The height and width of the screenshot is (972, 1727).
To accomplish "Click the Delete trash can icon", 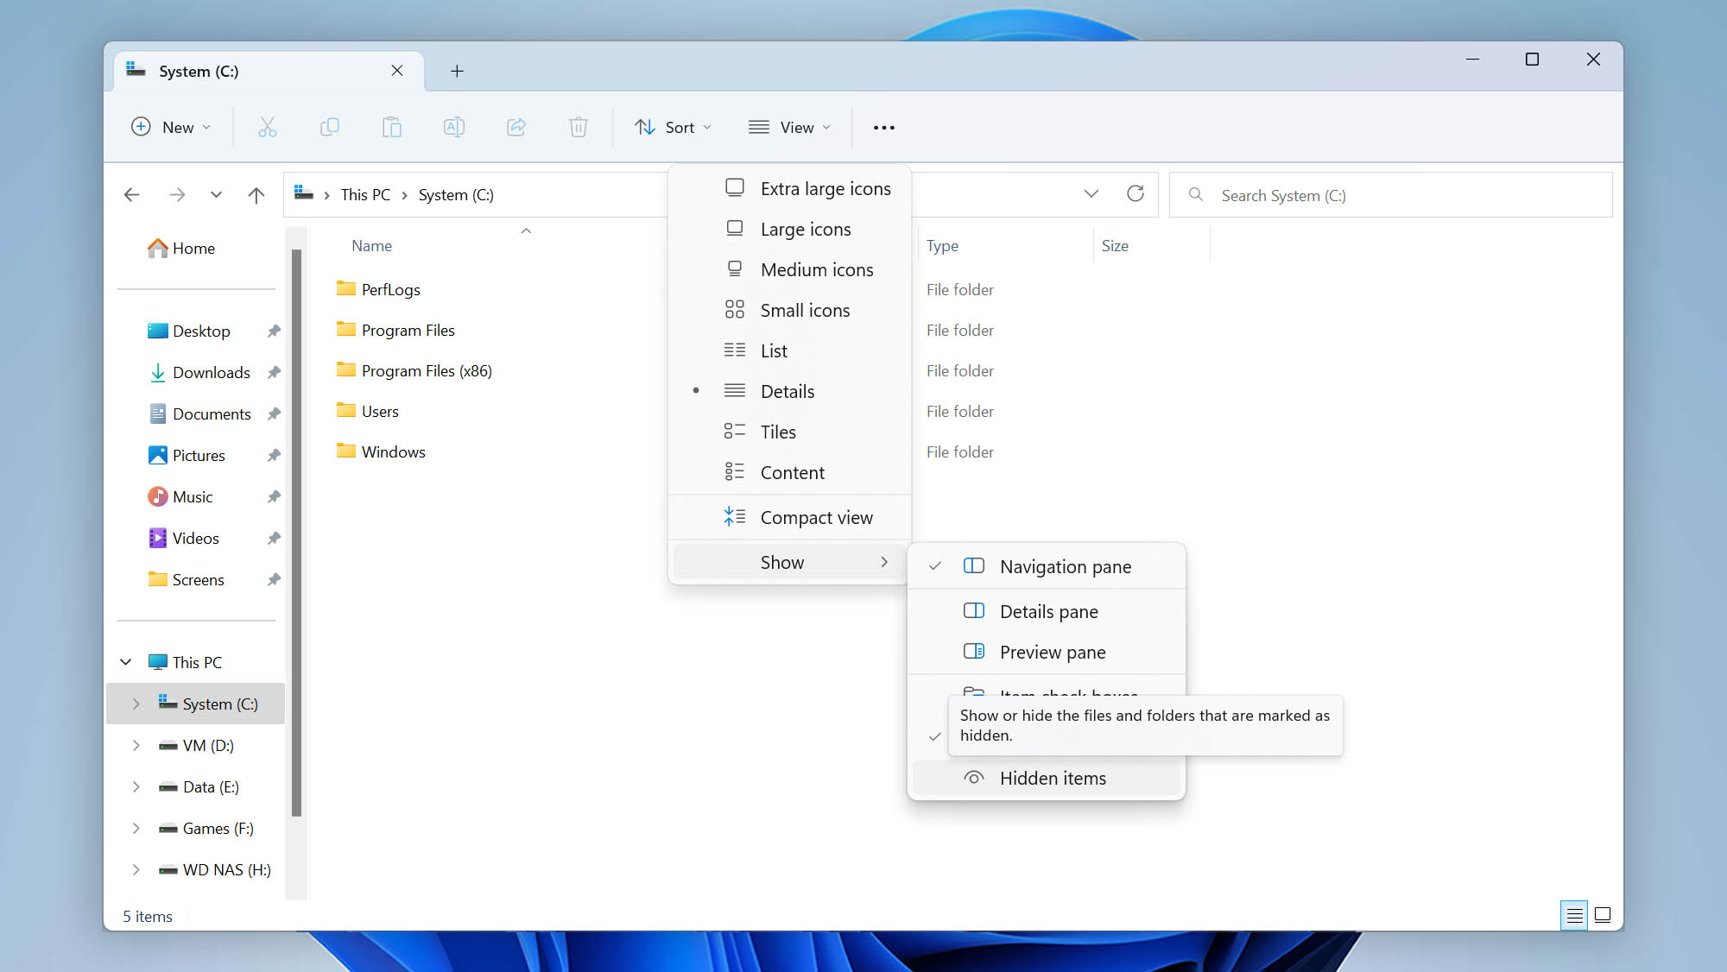I will 579,127.
